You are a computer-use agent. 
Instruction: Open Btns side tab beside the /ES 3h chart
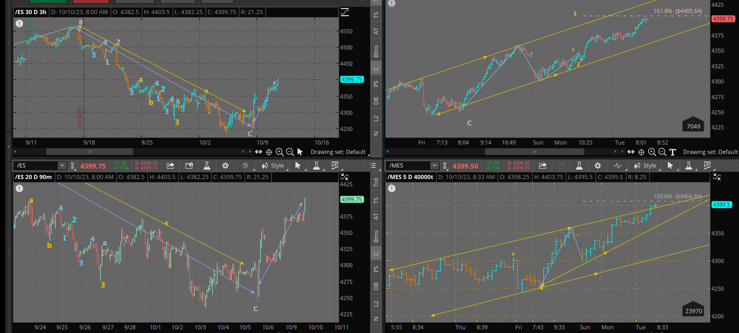(x=376, y=51)
